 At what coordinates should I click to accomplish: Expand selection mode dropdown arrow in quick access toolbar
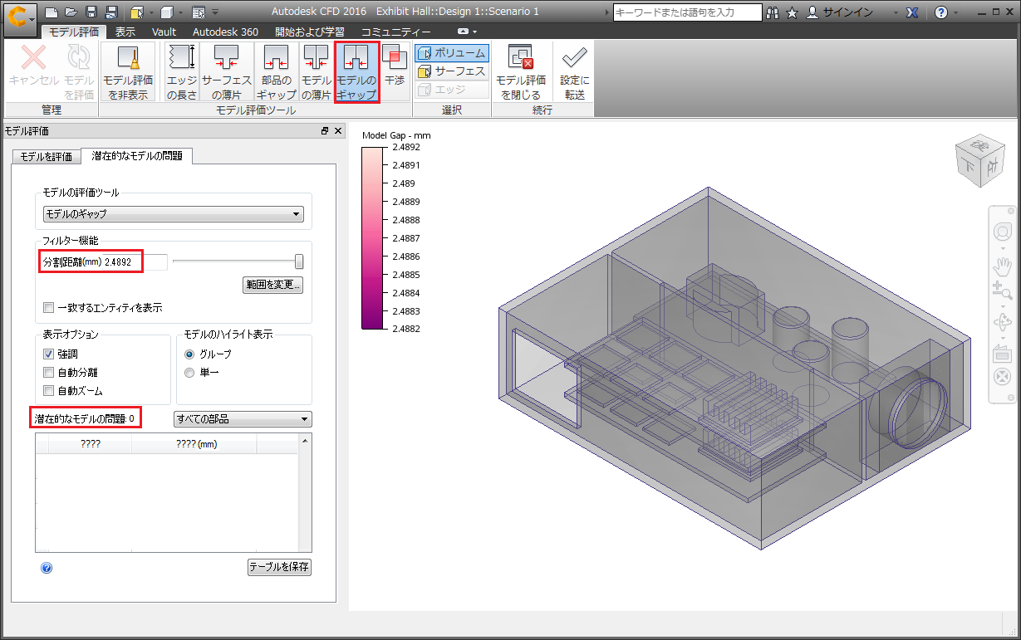pyautogui.click(x=150, y=13)
